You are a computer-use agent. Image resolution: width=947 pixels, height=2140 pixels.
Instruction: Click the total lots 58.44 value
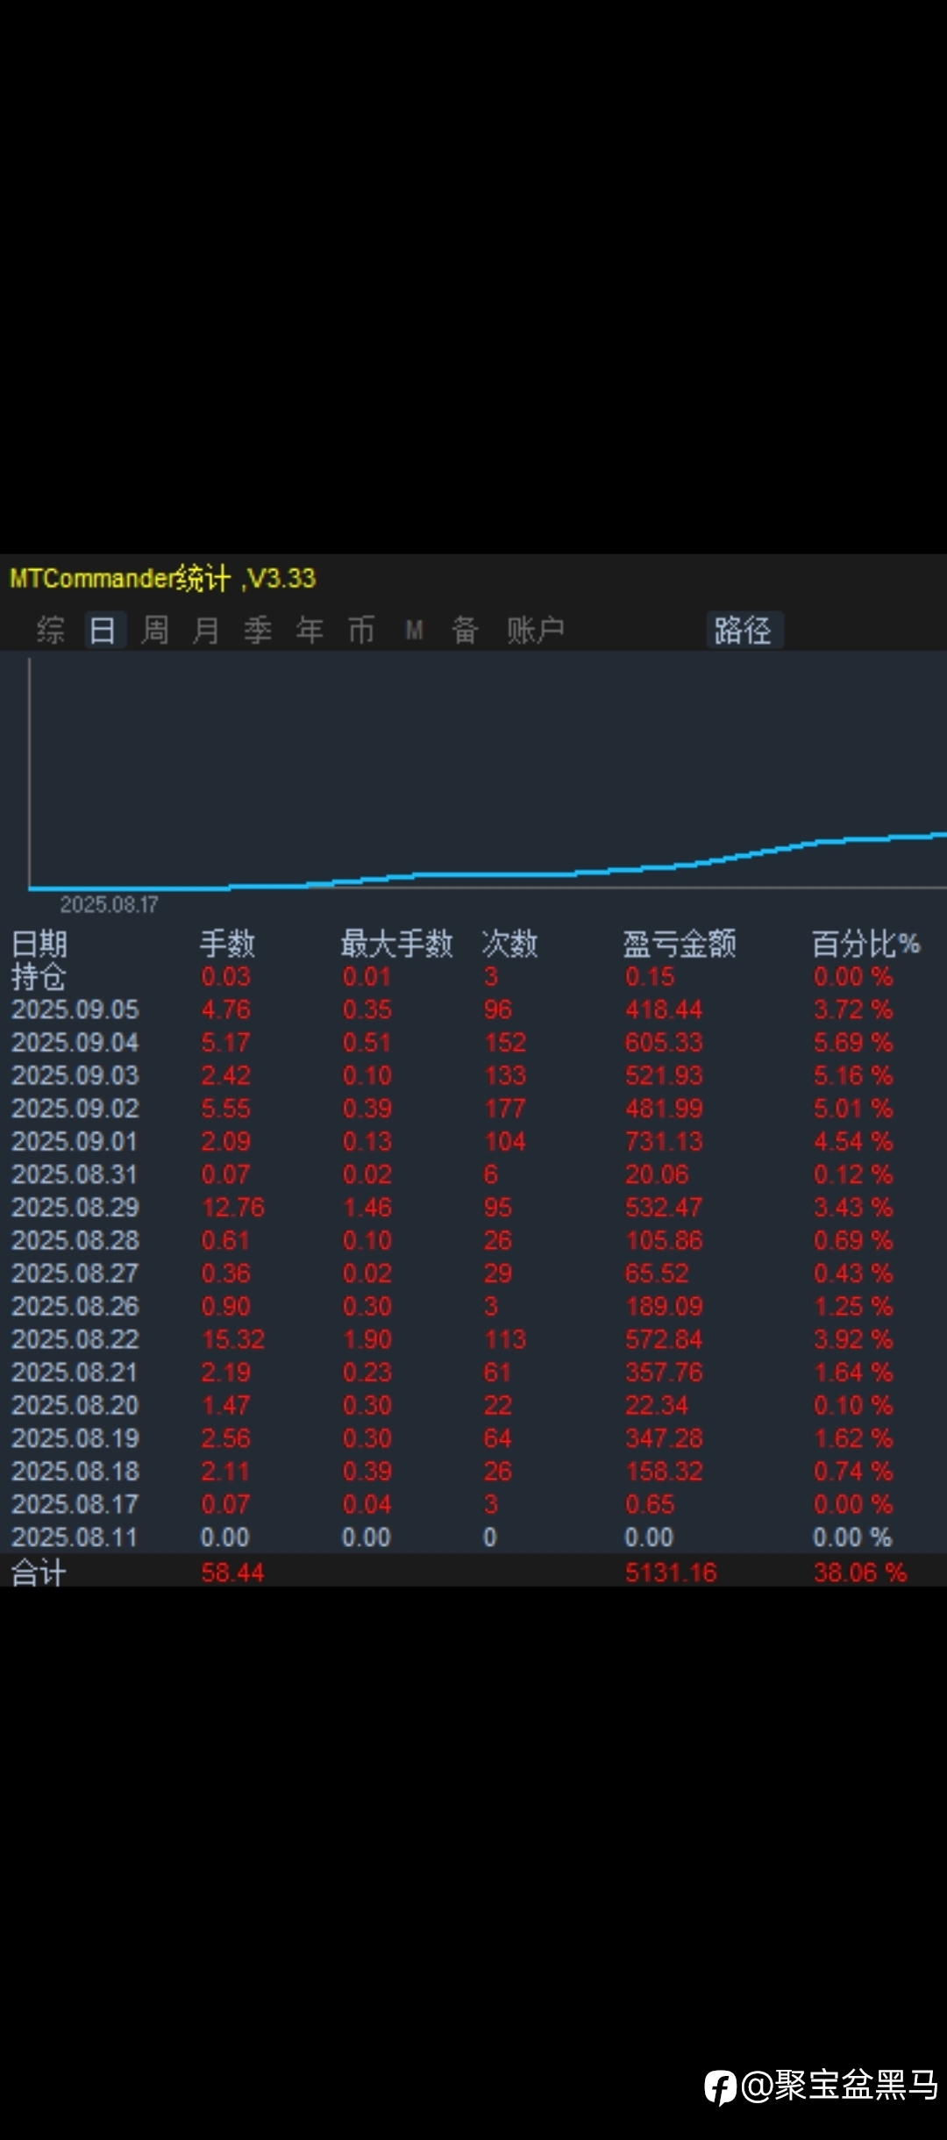[x=232, y=1573]
